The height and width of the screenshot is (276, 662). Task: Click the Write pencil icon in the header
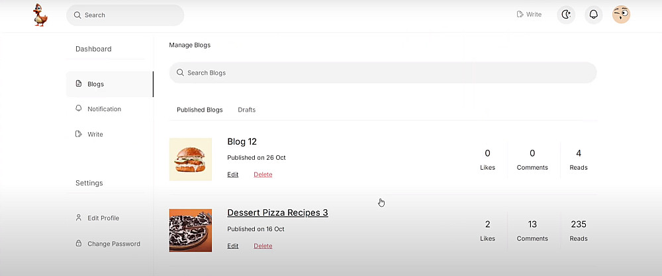pos(520,15)
